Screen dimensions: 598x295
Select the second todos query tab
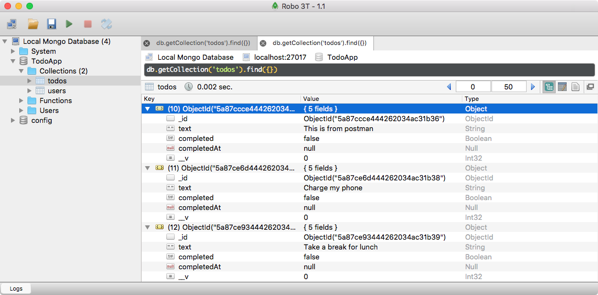[x=319, y=43]
